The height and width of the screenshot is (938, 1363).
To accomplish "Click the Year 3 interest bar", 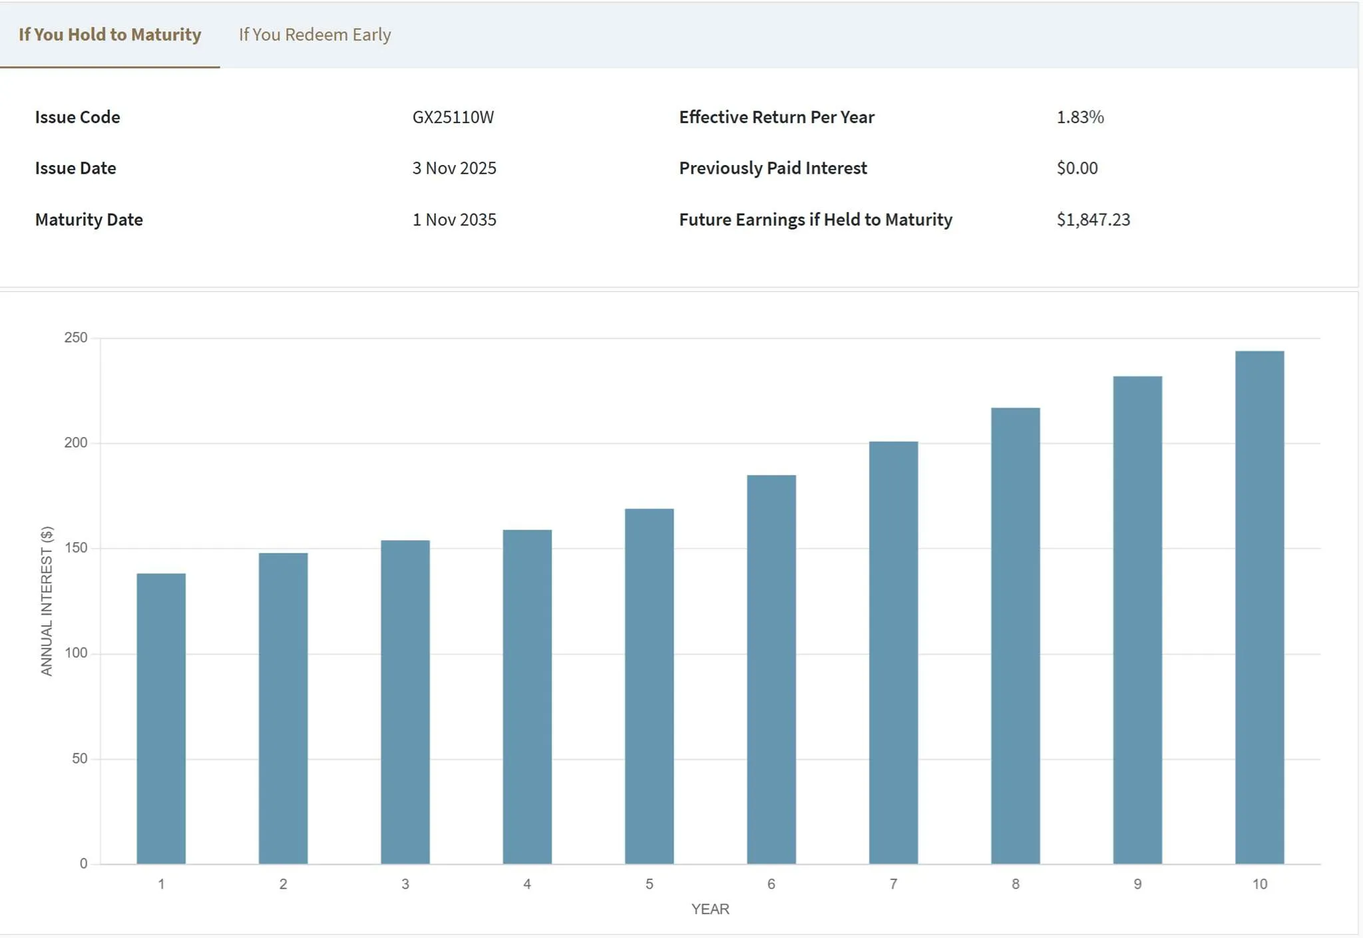I will (x=405, y=702).
